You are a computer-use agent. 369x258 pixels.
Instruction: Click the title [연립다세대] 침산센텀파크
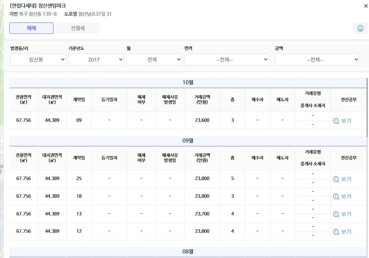[x=38, y=6]
